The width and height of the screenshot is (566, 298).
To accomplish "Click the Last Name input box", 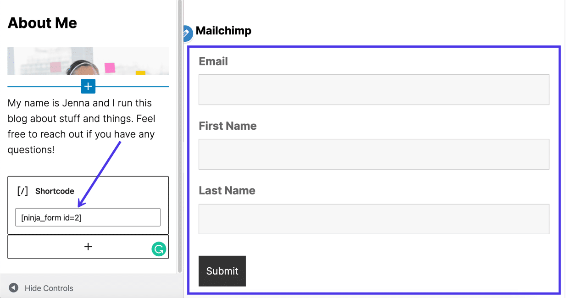I will [x=373, y=219].
